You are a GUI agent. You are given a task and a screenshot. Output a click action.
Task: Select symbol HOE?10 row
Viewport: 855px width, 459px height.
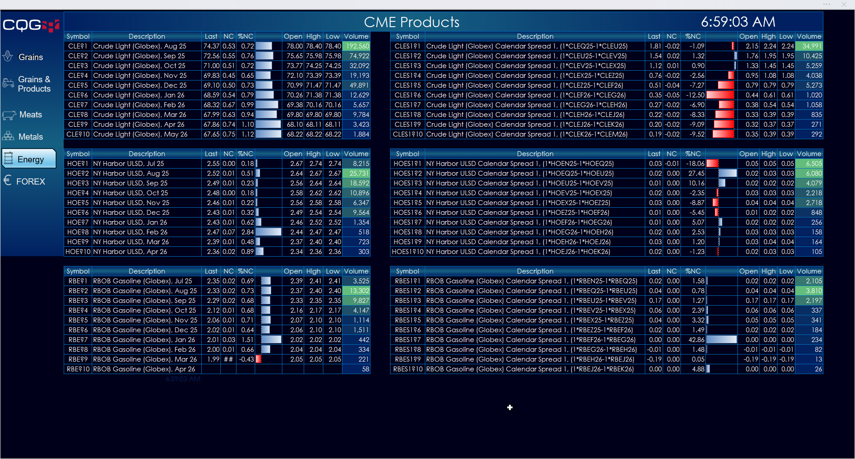pos(78,252)
